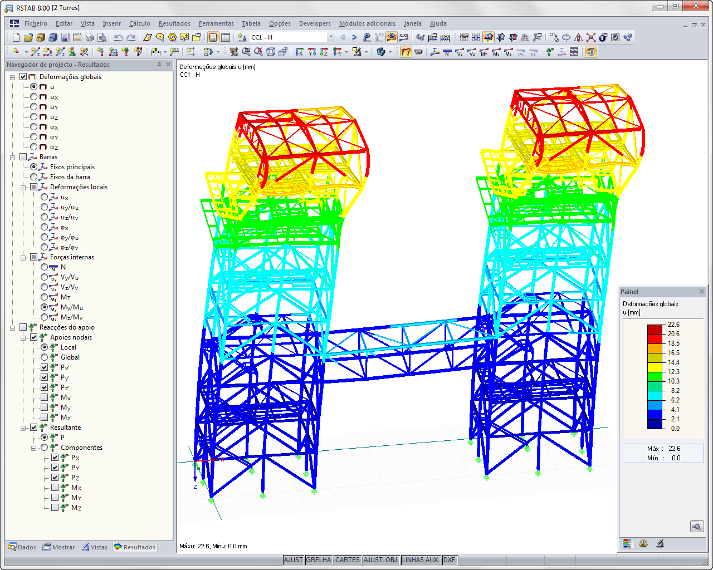Undo the last action
Screen dimensions: 713x570
point(118,37)
